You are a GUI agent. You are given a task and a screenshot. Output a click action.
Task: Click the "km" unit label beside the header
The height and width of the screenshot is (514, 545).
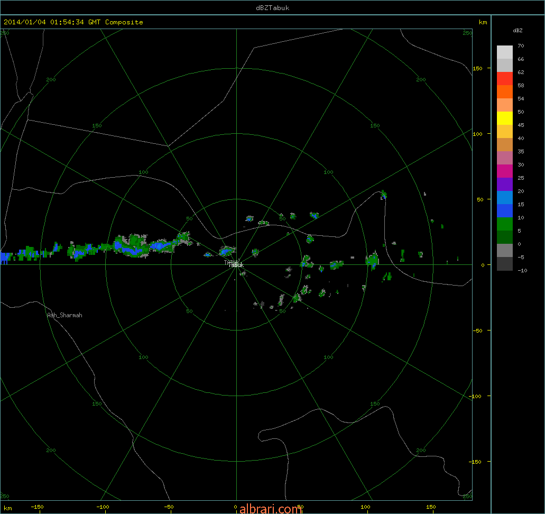tap(483, 22)
